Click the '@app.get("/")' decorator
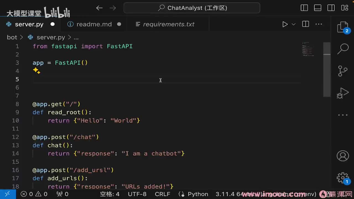 [x=56, y=104]
